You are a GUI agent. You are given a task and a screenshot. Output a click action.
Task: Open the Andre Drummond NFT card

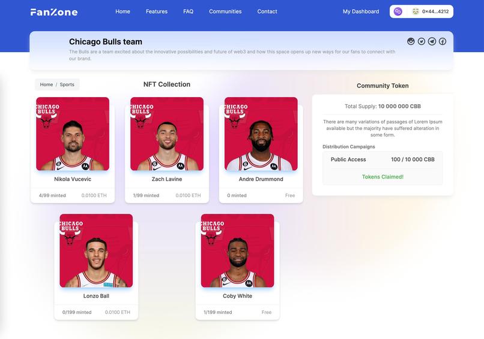[261, 150]
